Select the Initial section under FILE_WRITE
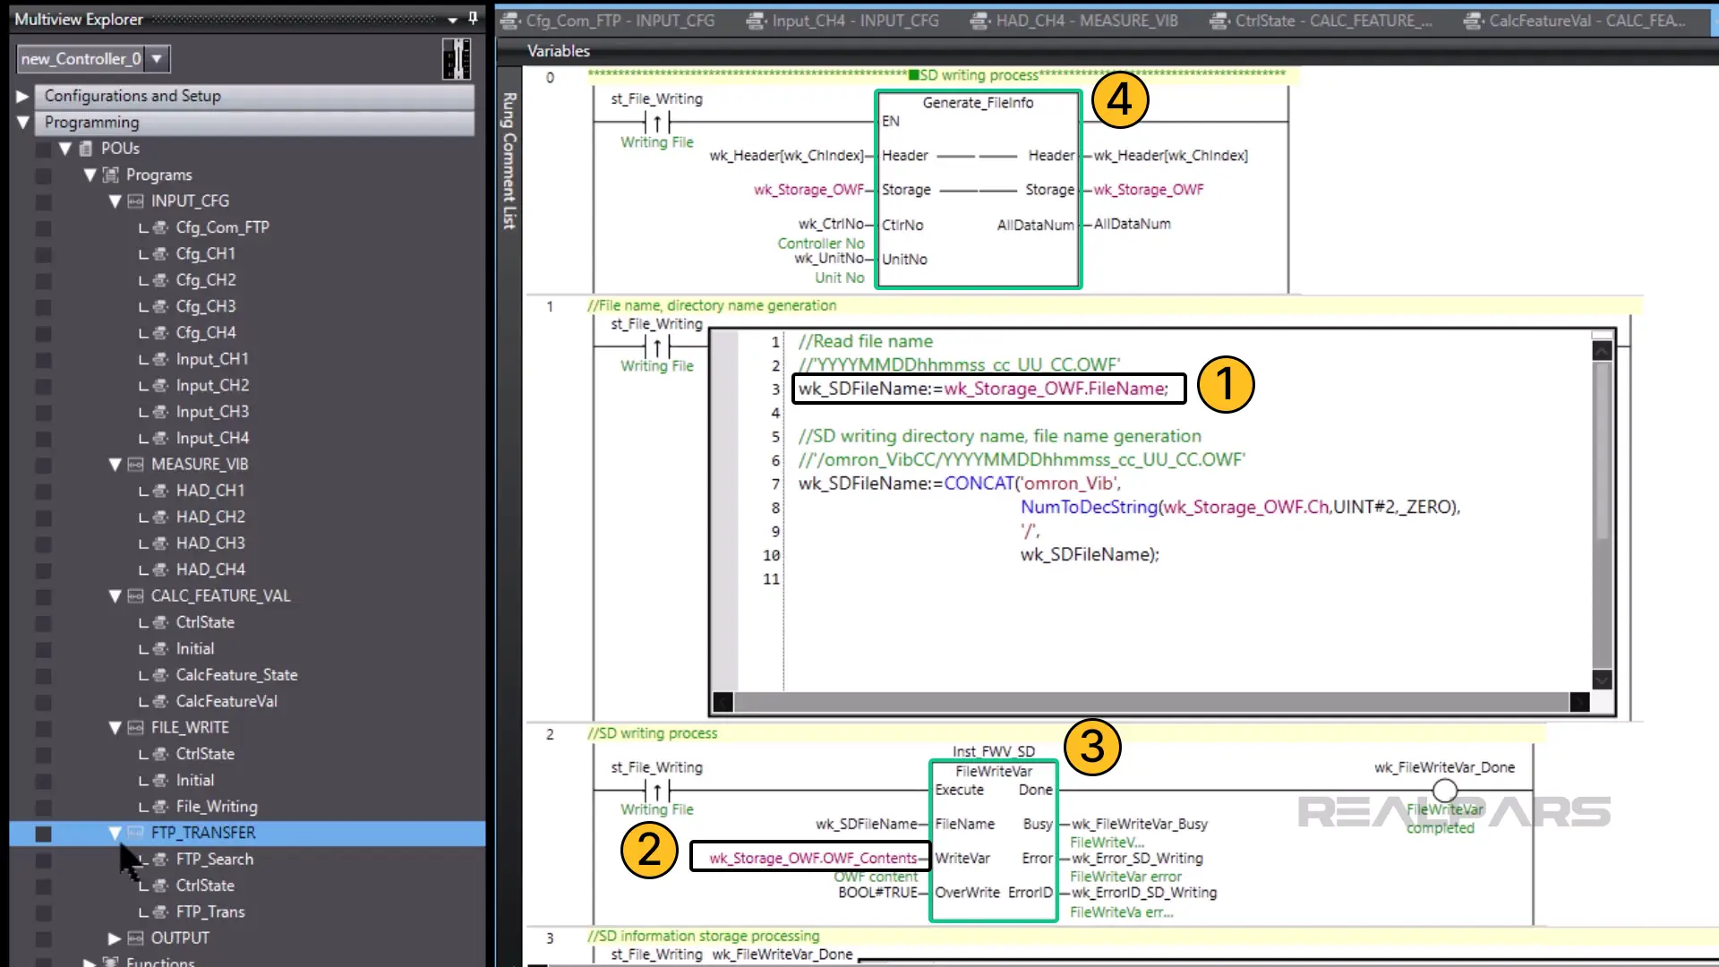Screen dimensions: 1719x967 point(194,781)
